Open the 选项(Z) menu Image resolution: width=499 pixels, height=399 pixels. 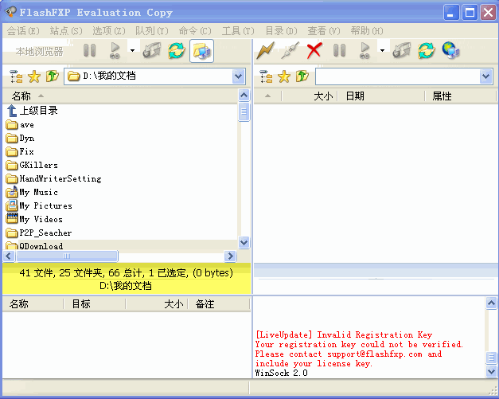(x=109, y=31)
